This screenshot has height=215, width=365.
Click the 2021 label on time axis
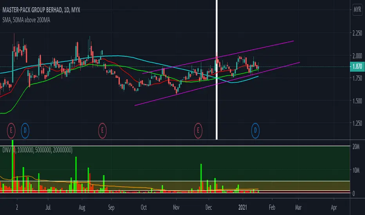tap(242, 207)
